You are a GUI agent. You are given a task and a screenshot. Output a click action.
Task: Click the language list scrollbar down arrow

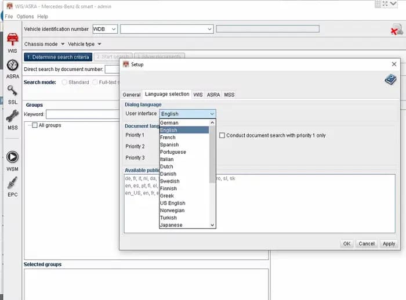click(212, 225)
